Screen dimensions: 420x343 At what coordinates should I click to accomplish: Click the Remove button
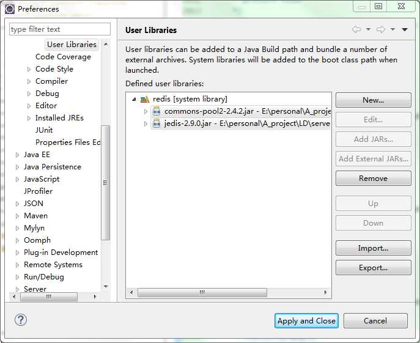pos(373,178)
